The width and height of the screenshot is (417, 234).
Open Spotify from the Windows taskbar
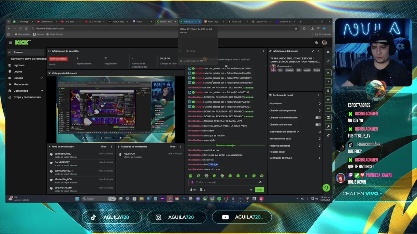coord(219,199)
